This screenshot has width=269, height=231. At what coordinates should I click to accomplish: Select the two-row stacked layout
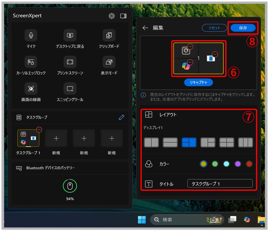pos(170,142)
